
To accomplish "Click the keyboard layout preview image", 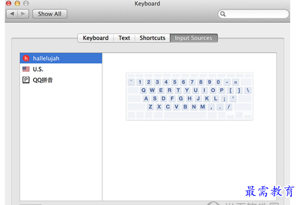I will tap(189, 96).
